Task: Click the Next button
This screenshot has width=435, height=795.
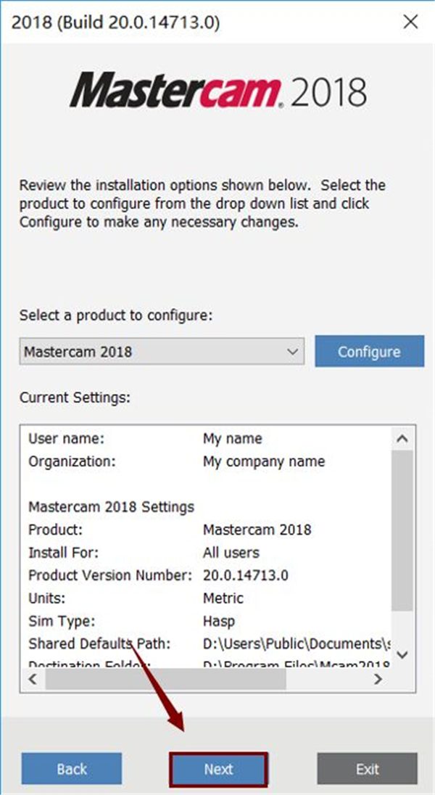Action: (218, 769)
